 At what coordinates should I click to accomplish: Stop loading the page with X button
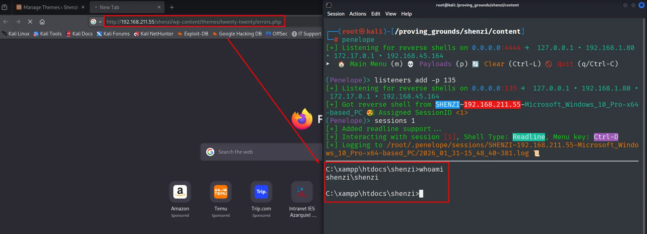[30, 22]
